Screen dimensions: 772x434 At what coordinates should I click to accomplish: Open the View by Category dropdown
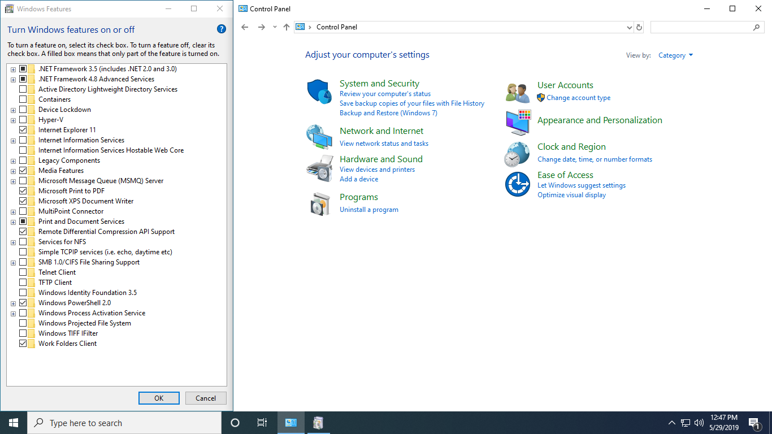point(675,55)
